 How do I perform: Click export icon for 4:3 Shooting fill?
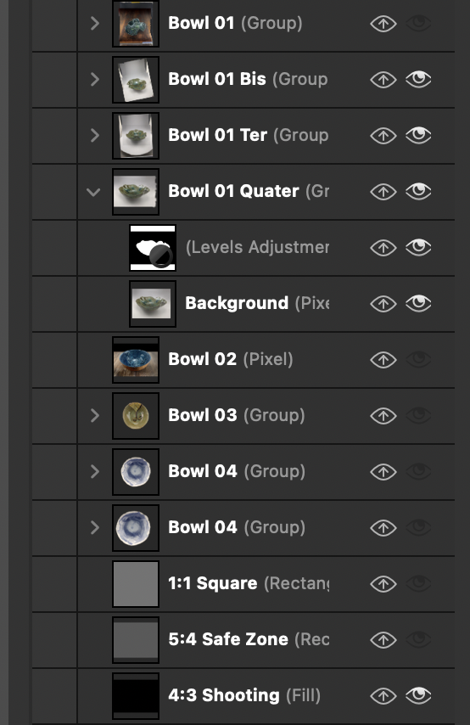[x=383, y=695]
